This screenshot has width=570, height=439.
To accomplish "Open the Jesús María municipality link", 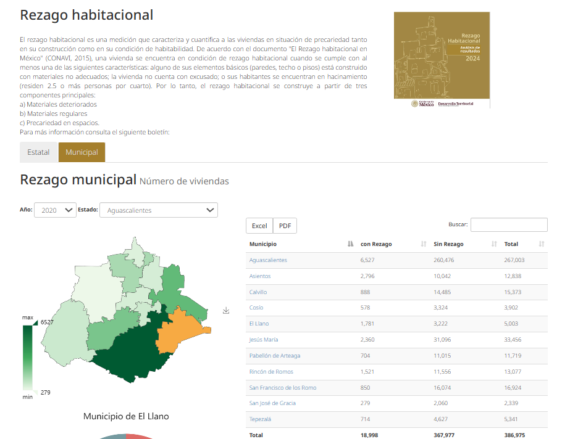I will tap(264, 340).
